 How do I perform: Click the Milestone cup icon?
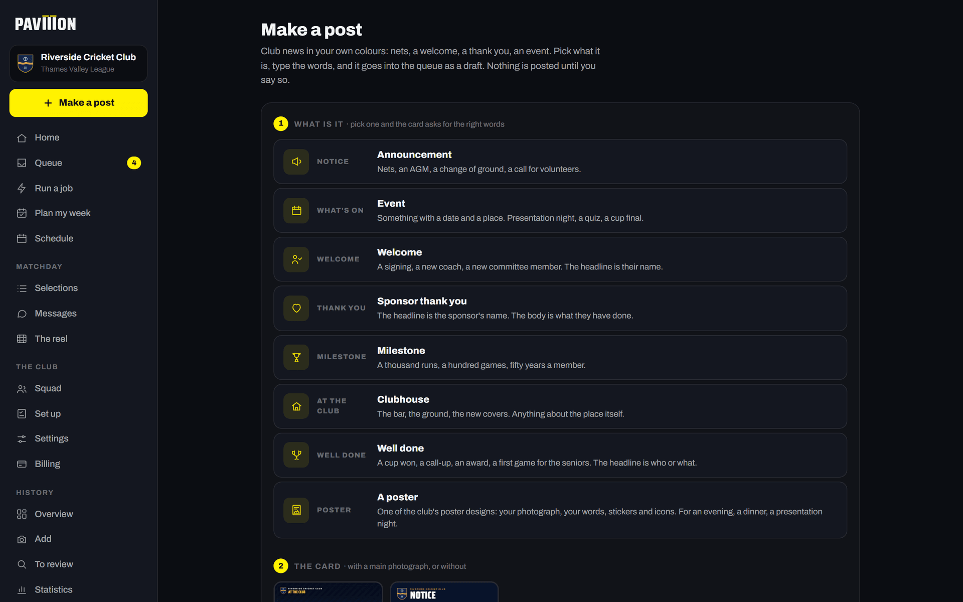[x=296, y=357]
